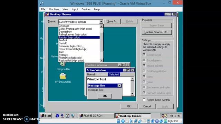Click the VirtualBox green arrow keyboard icon
Screen dimensions: 221x124
(165, 121)
